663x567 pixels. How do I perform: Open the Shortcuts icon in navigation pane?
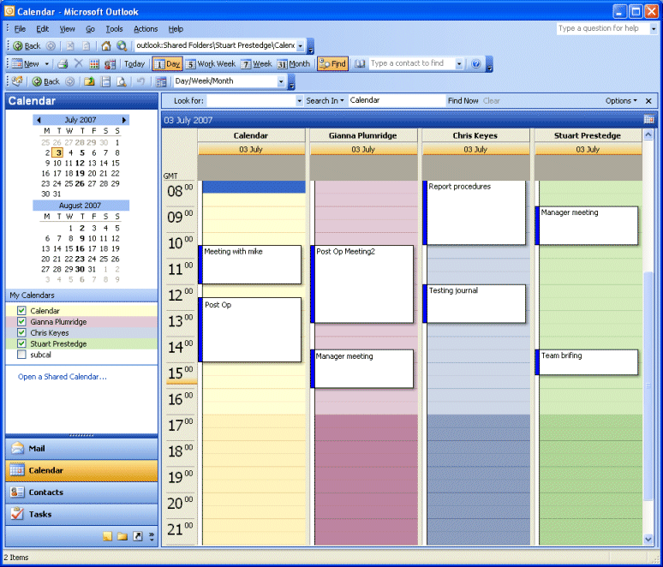(138, 536)
